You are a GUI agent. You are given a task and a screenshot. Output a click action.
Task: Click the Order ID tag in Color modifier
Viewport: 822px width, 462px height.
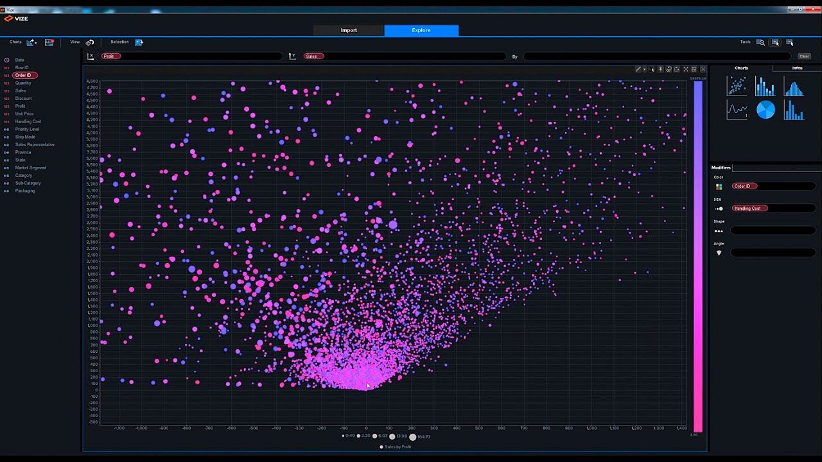tap(744, 187)
